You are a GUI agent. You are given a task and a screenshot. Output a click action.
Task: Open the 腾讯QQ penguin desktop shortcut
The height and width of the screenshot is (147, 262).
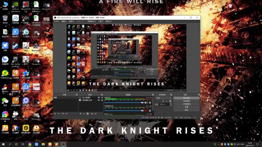point(5,88)
